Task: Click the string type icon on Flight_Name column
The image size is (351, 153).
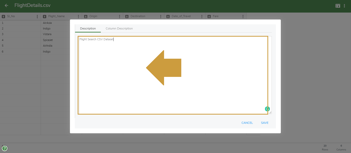Action: (x=44, y=16)
